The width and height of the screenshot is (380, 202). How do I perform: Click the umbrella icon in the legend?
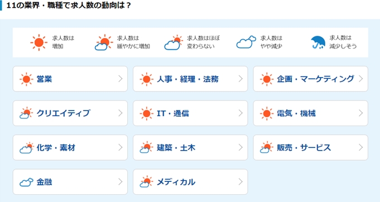(318, 42)
